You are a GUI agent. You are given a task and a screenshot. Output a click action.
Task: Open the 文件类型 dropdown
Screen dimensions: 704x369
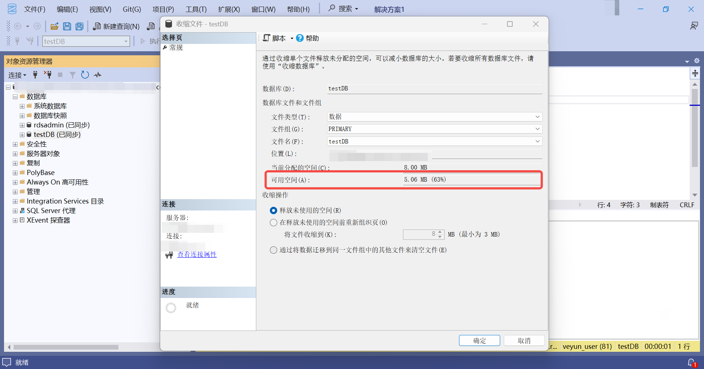coord(434,117)
